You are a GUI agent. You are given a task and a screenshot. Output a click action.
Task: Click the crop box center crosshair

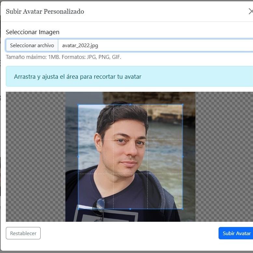pyautogui.click(x=130, y=157)
